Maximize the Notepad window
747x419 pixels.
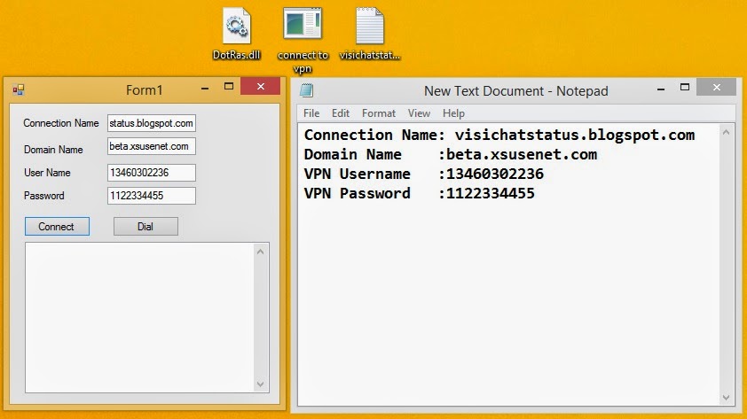tap(685, 87)
